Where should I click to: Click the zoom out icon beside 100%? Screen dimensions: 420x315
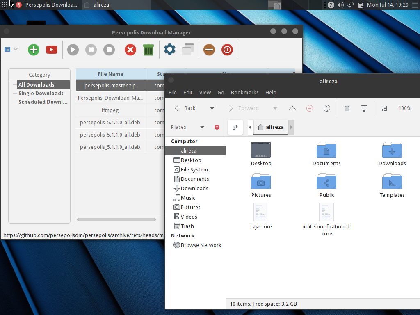pos(384,108)
